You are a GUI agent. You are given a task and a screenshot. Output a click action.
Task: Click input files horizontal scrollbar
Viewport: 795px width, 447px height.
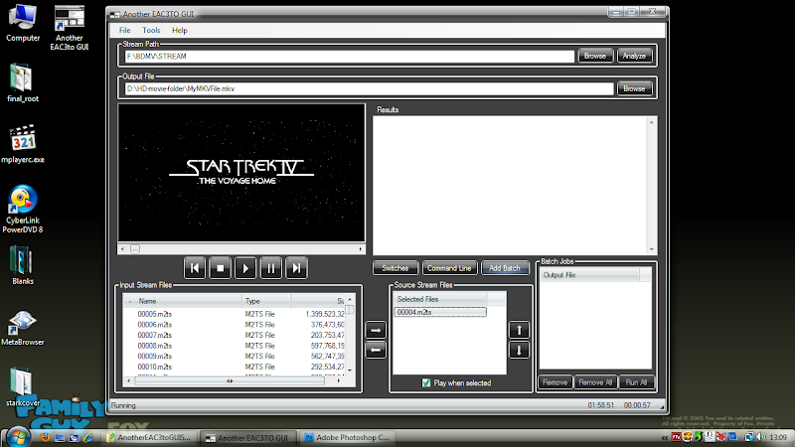[230, 380]
